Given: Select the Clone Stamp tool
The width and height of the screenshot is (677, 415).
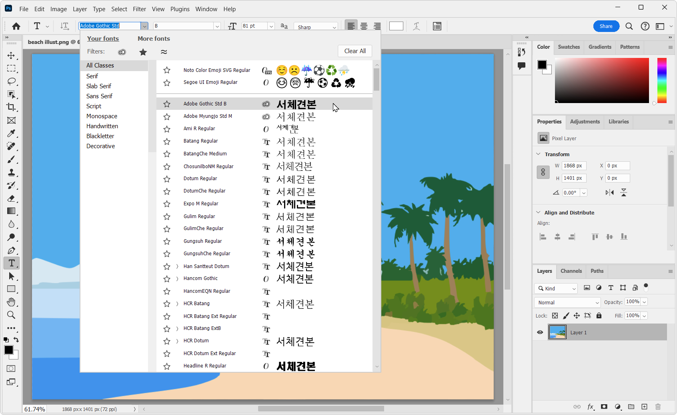Looking at the screenshot, I should pyautogui.click(x=11, y=172).
